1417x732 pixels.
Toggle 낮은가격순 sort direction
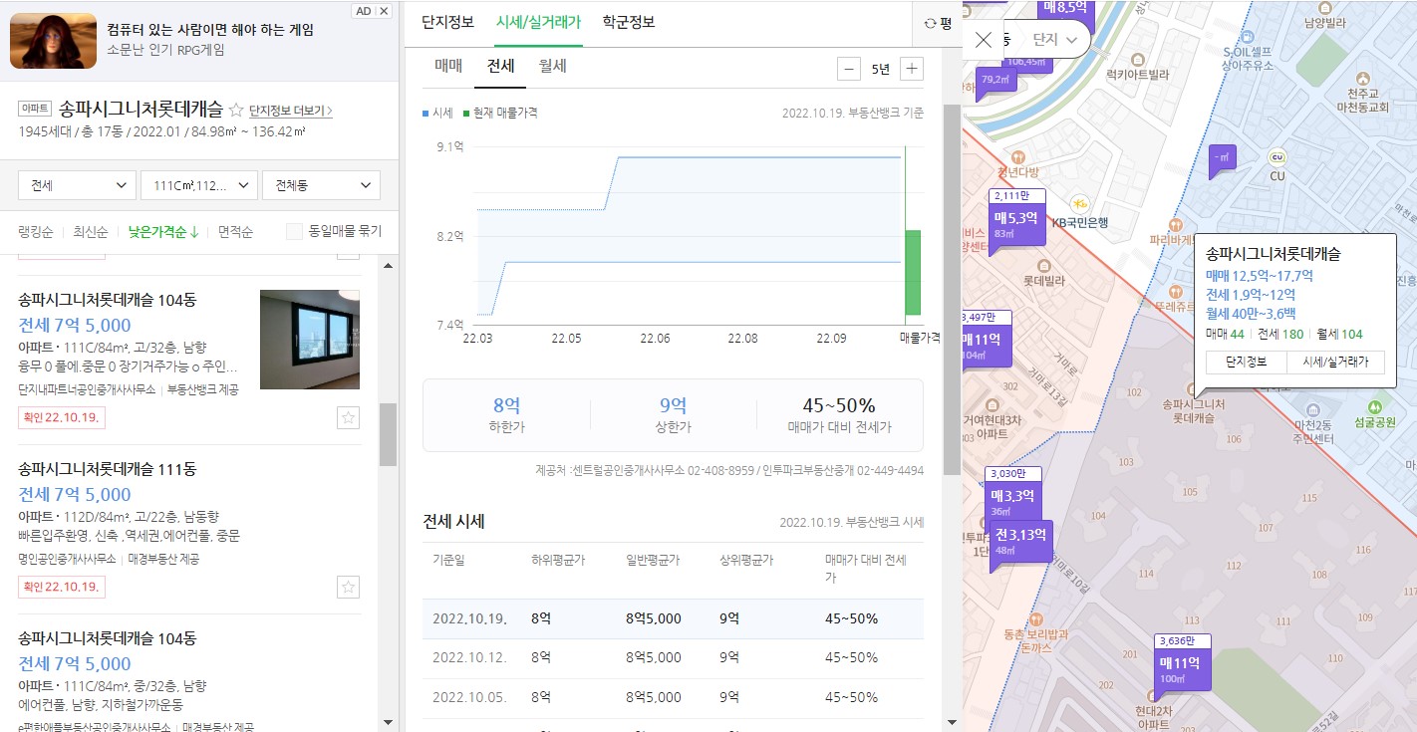[163, 232]
